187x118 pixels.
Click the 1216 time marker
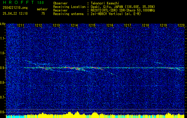point(110,25)
